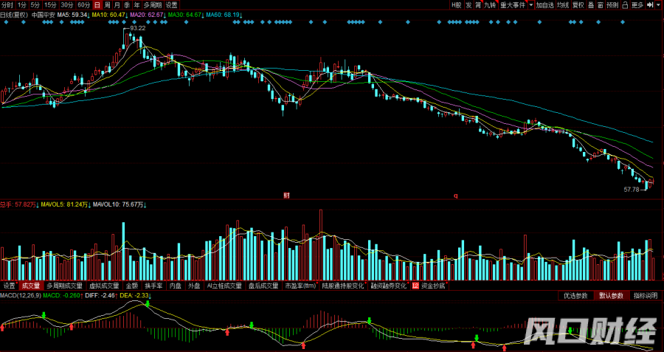Viewport: 664px width, 352px height.
Task: Click the 93.22 peak price label
Action: (x=137, y=28)
